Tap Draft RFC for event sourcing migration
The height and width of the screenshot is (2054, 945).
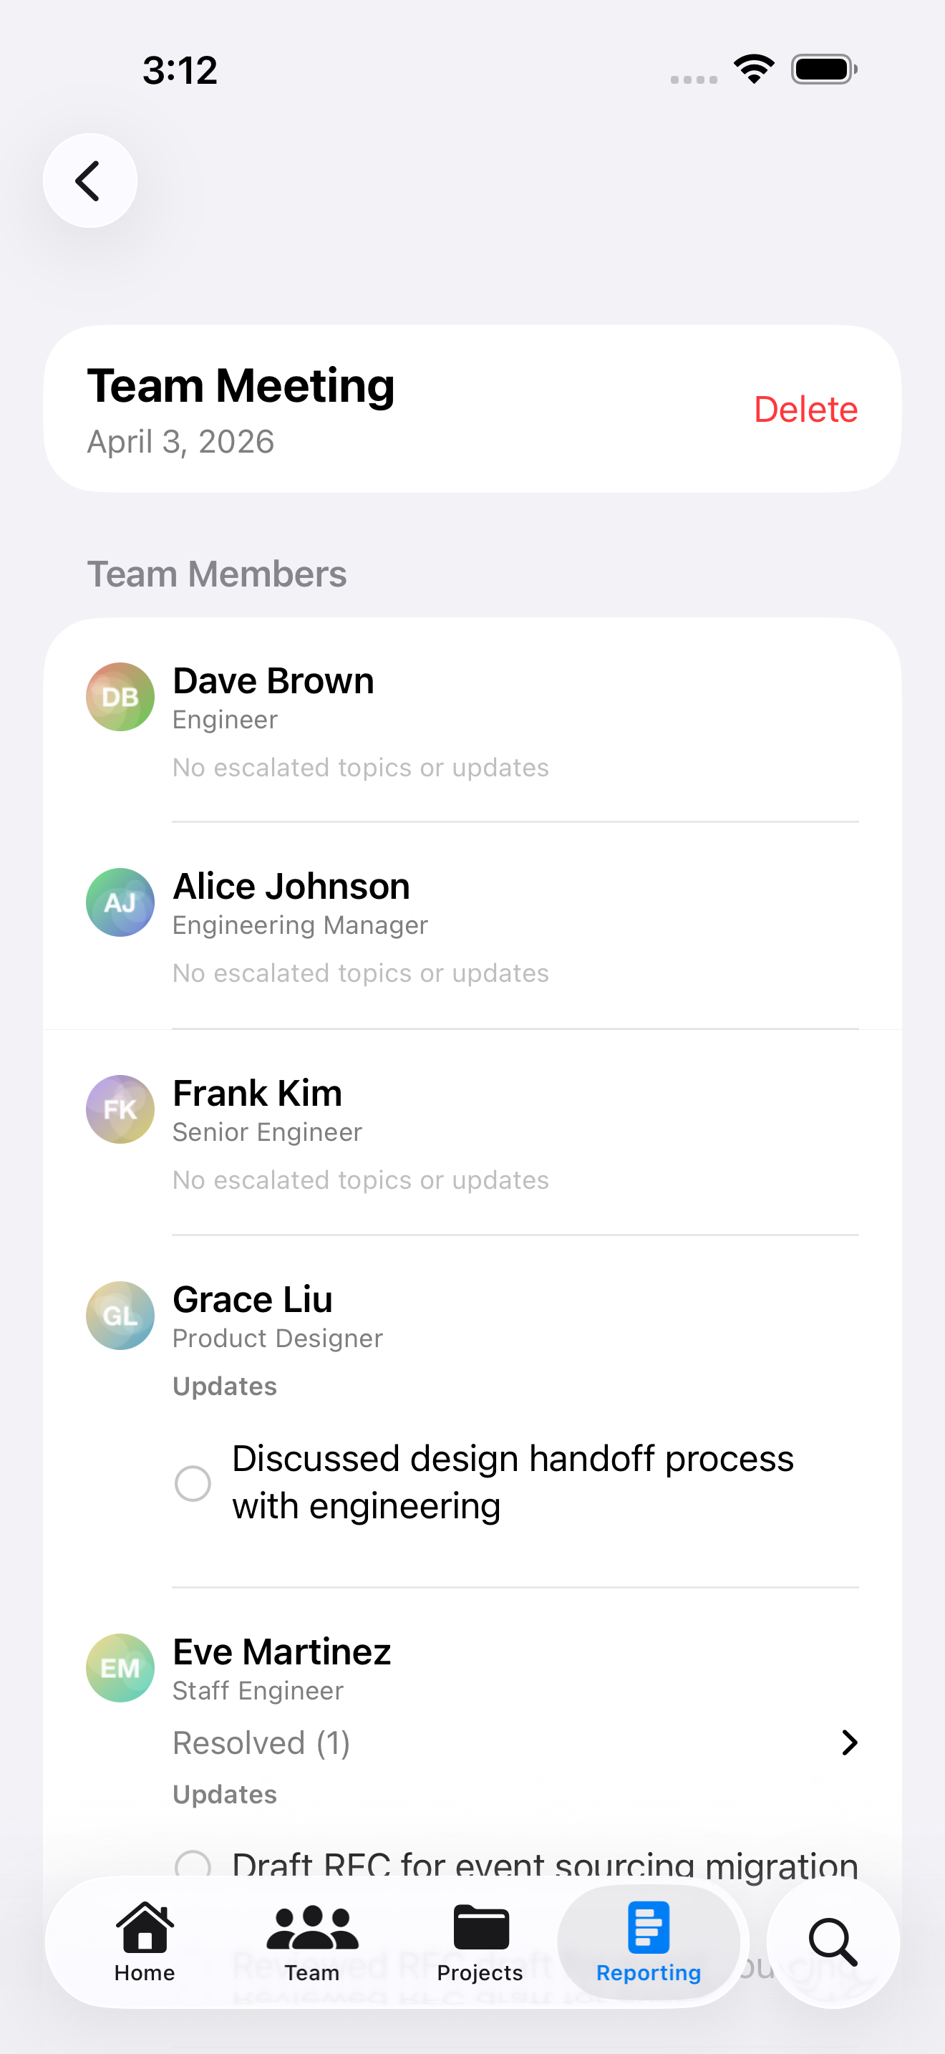point(545,1866)
